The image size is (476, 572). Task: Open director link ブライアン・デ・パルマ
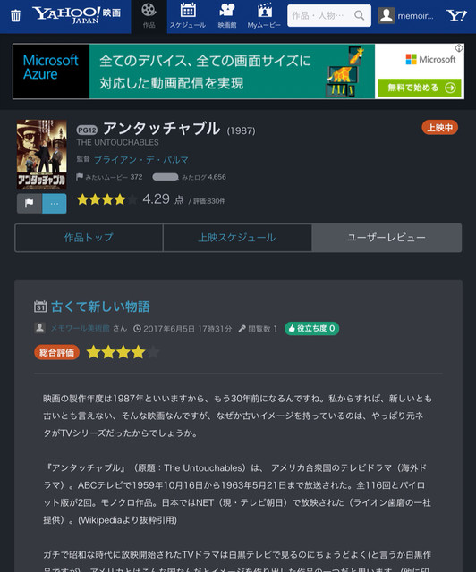pyautogui.click(x=141, y=160)
